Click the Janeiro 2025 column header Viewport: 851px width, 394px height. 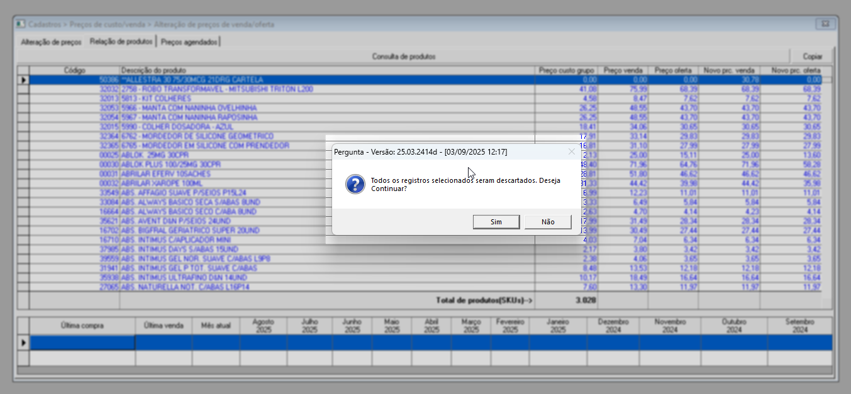(559, 326)
